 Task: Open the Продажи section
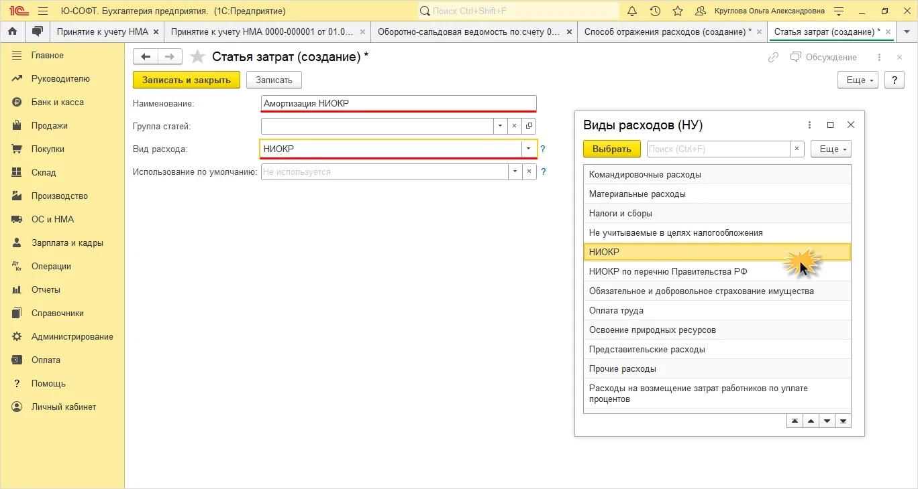(x=50, y=125)
